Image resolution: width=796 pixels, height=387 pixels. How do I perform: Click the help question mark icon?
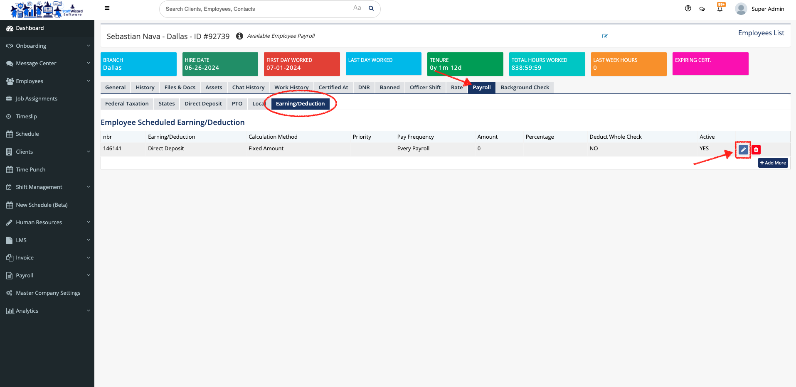pos(688,8)
